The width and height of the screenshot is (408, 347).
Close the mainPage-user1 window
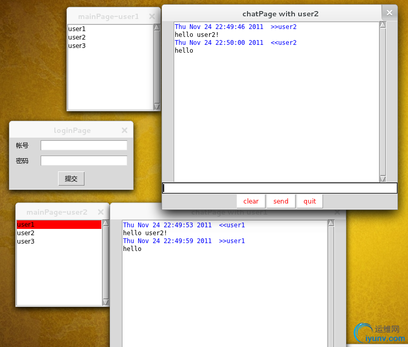152,17
